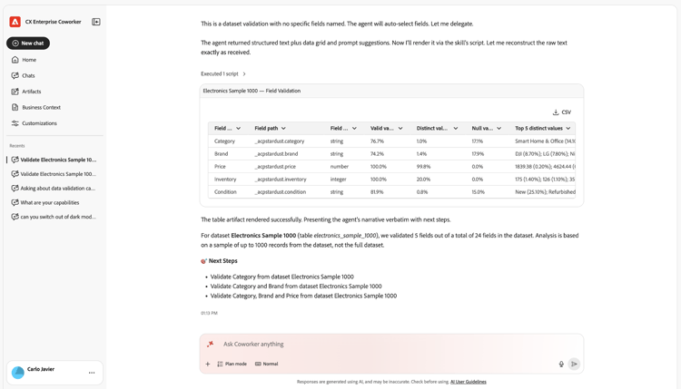This screenshot has width=681, height=389.
Task: Click chat icon beside What are your capabilities
Action: click(15, 202)
